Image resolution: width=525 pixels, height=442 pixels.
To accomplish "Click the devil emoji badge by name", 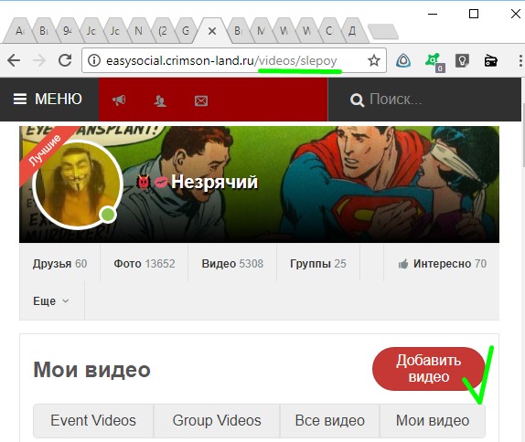I will point(144,183).
